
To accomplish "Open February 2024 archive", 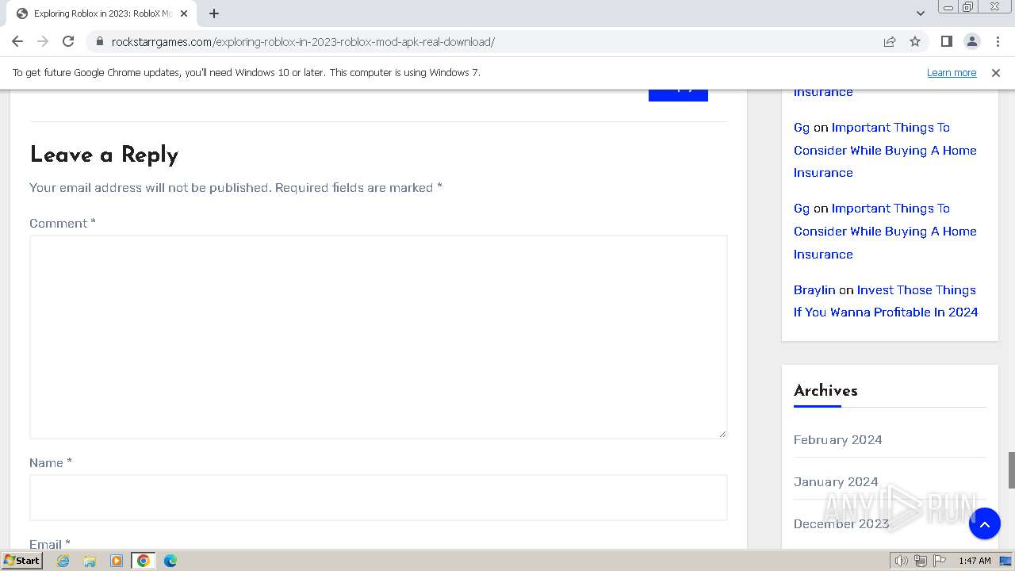I will pos(837,439).
